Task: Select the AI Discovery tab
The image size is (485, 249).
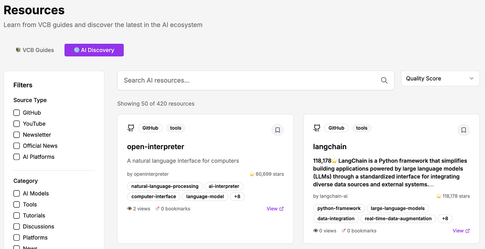Action: pos(94,50)
